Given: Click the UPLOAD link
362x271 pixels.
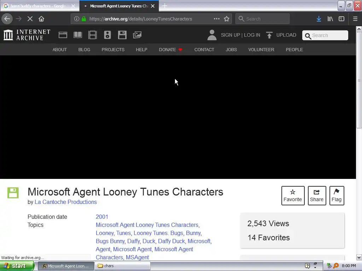Looking at the screenshot, I should (286, 35).
